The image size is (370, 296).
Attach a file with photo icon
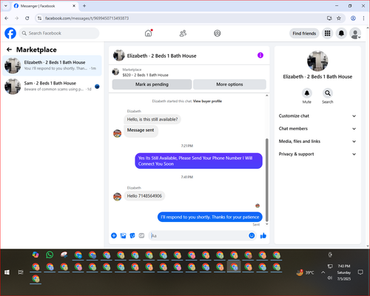click(x=123, y=235)
